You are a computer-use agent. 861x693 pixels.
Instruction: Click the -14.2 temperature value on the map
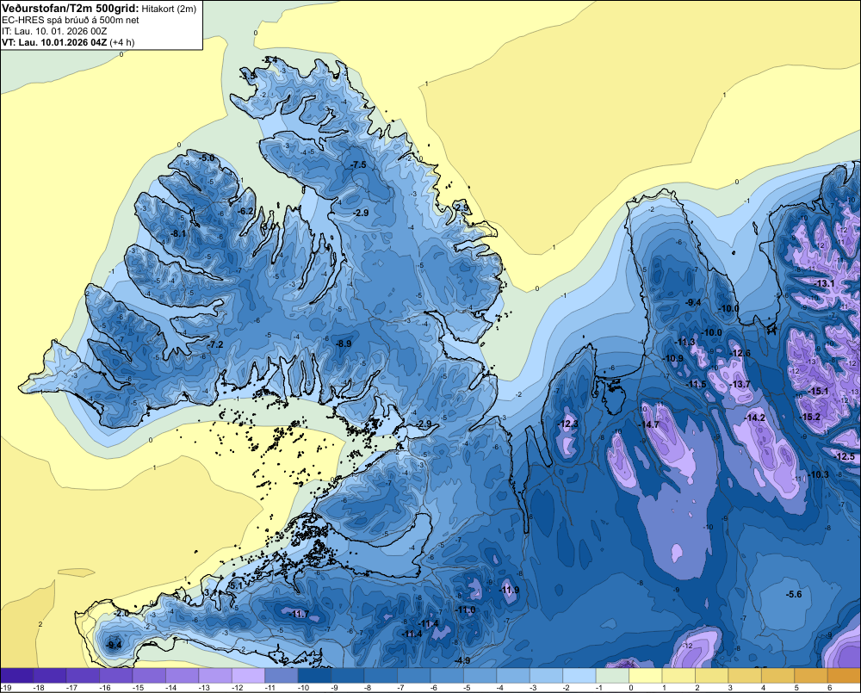pos(754,418)
